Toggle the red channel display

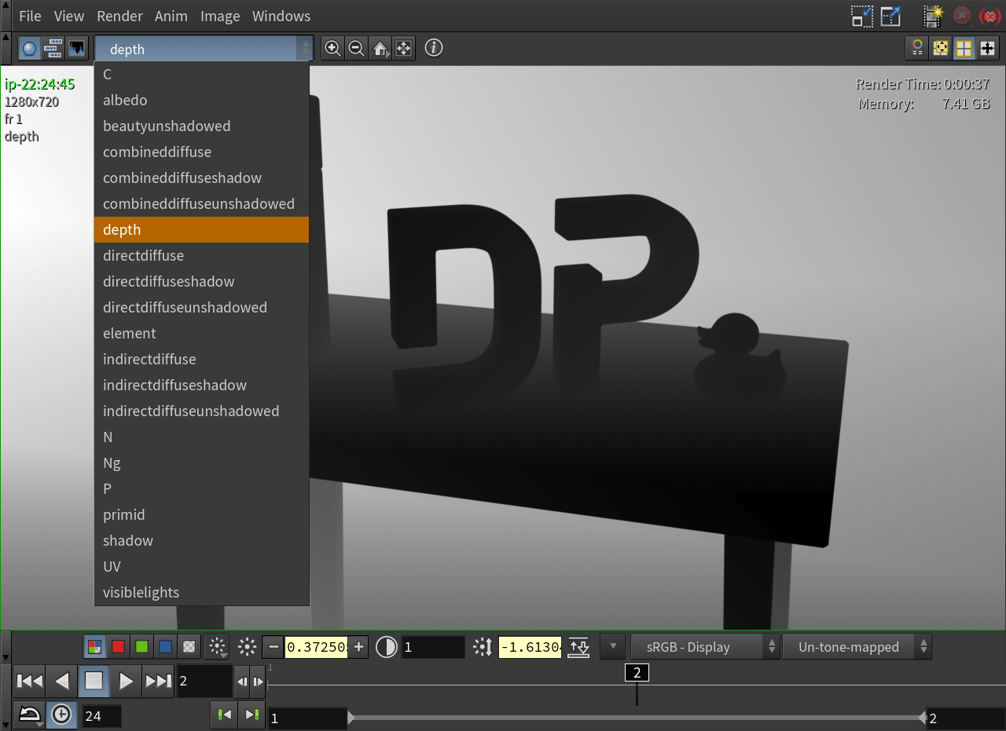[118, 647]
